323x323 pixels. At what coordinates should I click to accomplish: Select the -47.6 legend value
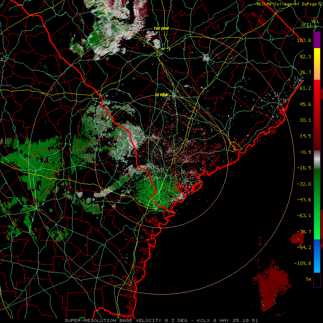click(x=304, y=200)
